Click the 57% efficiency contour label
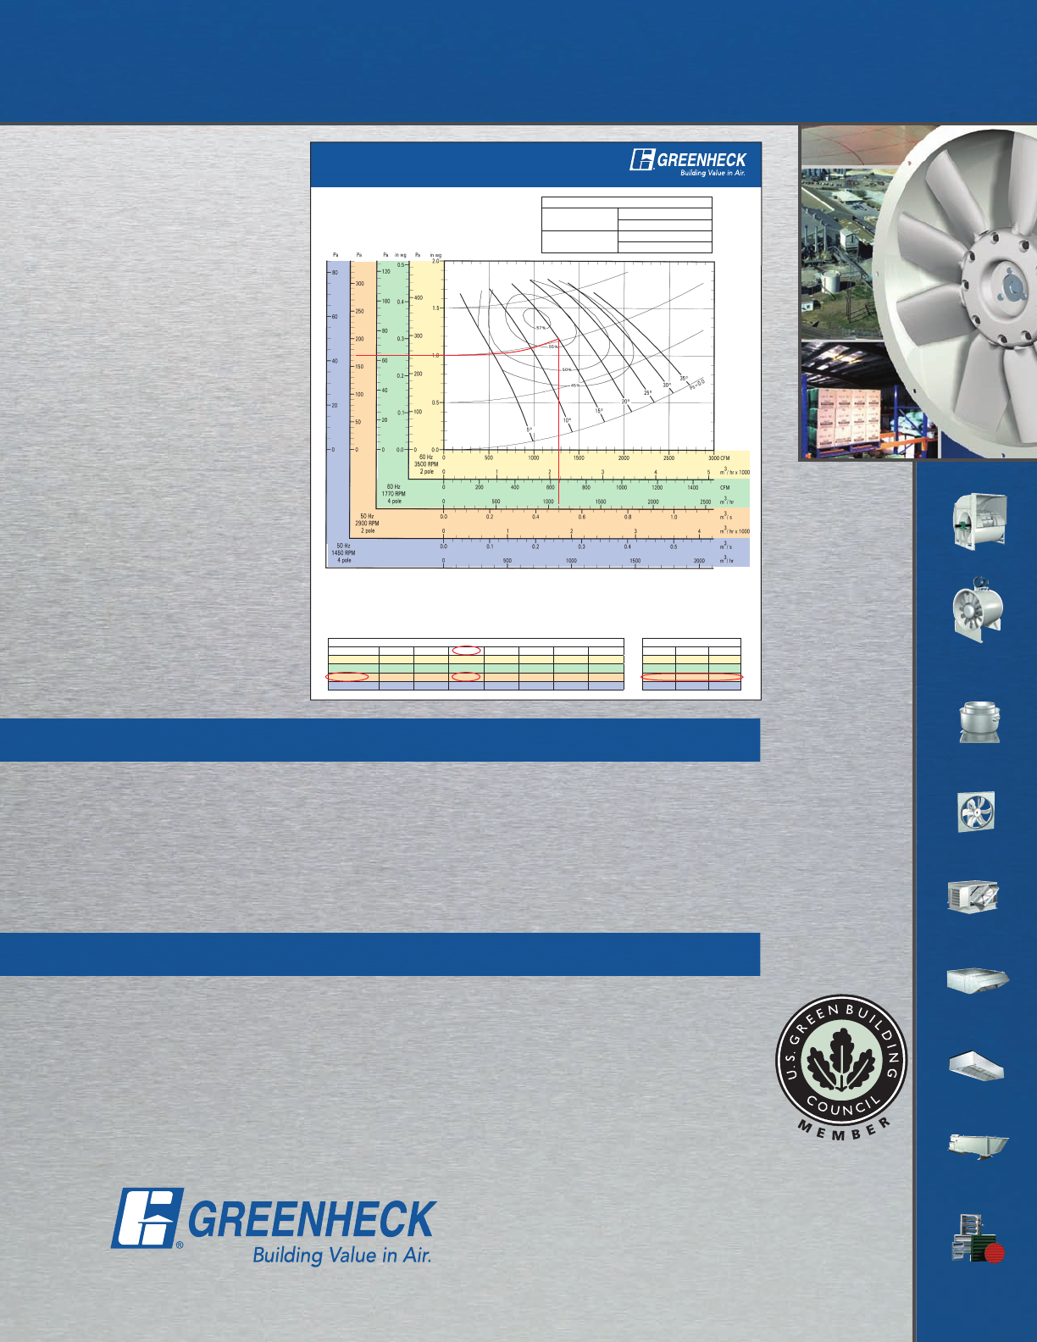This screenshot has height=1342, width=1037. coord(541,328)
